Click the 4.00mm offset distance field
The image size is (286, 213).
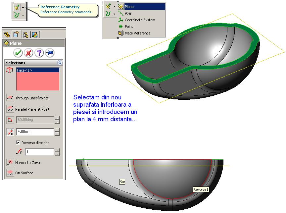[x=35, y=132]
